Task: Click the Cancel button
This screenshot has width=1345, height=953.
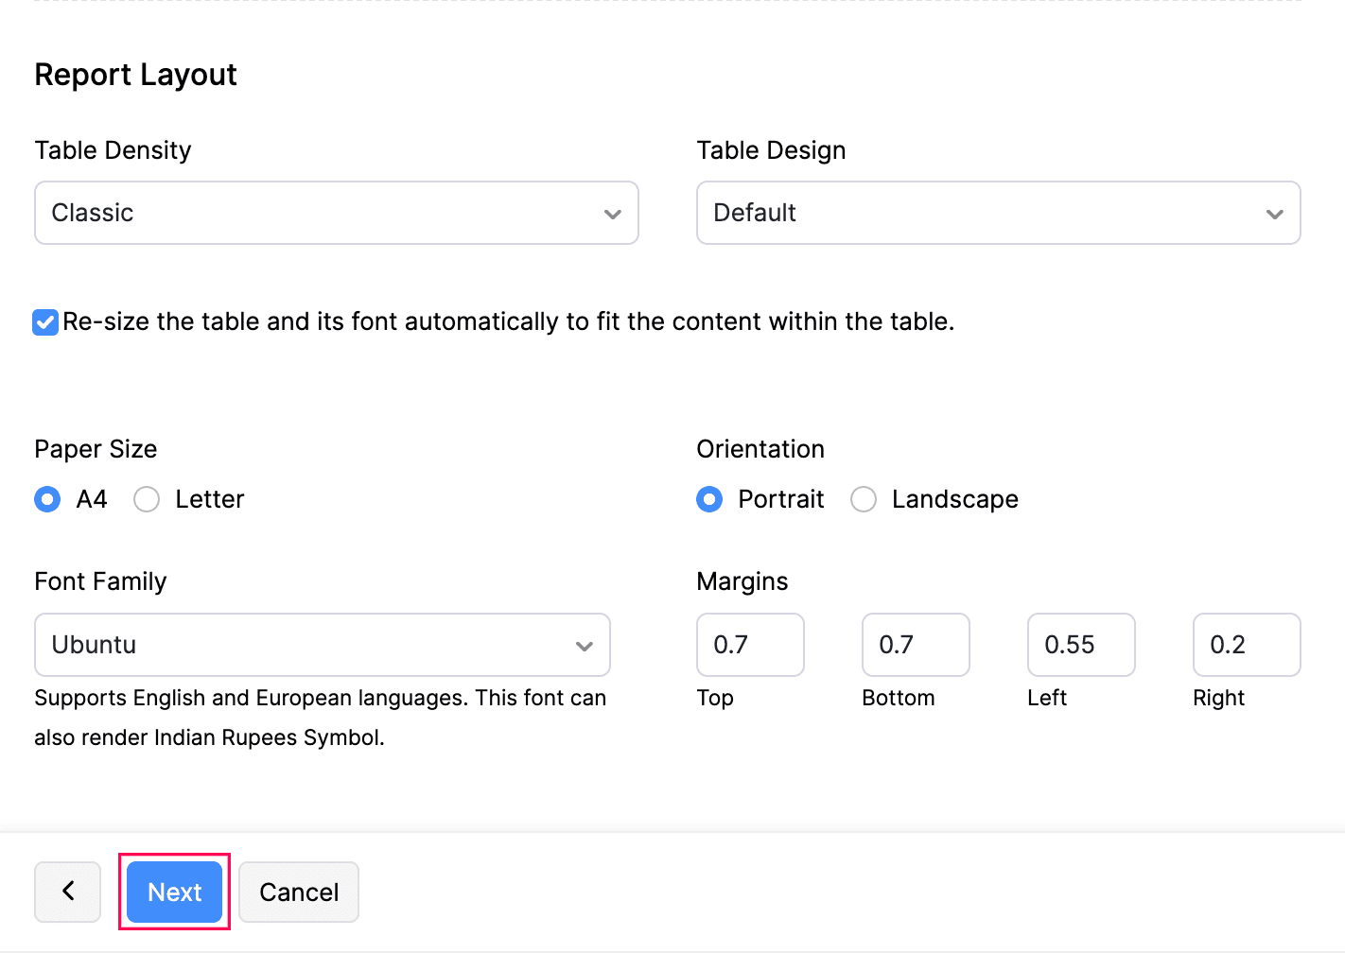Action: coord(298,892)
